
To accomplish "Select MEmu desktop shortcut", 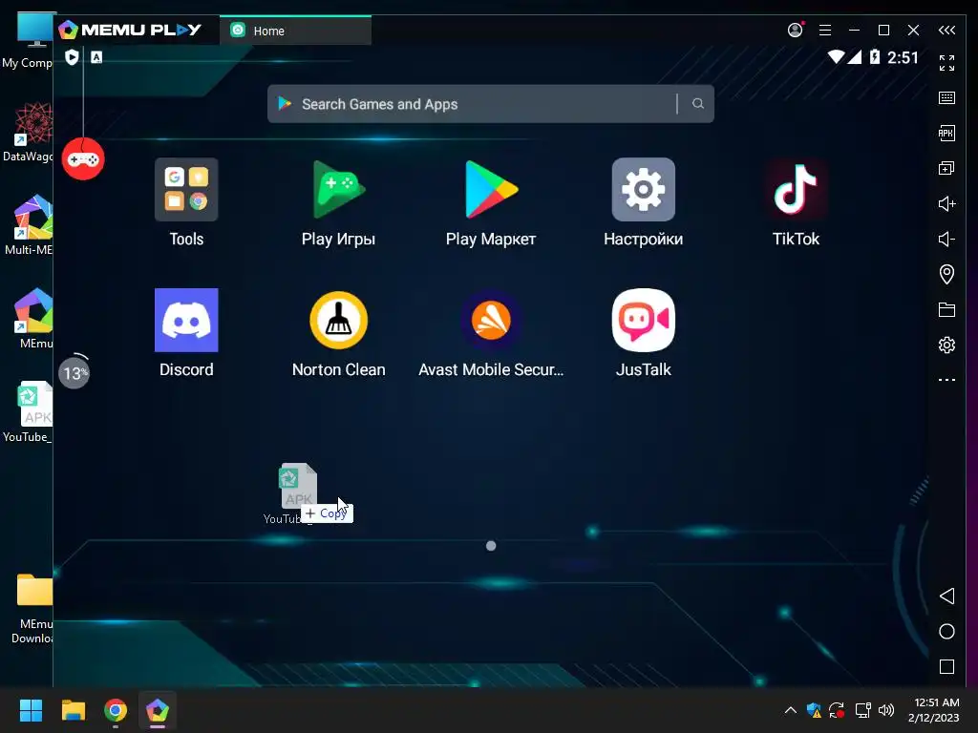I will tap(33, 319).
